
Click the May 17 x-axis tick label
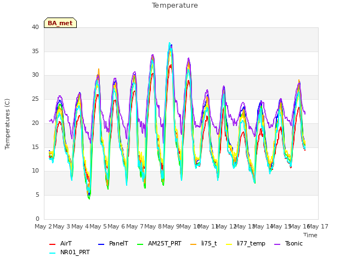(x=318, y=226)
